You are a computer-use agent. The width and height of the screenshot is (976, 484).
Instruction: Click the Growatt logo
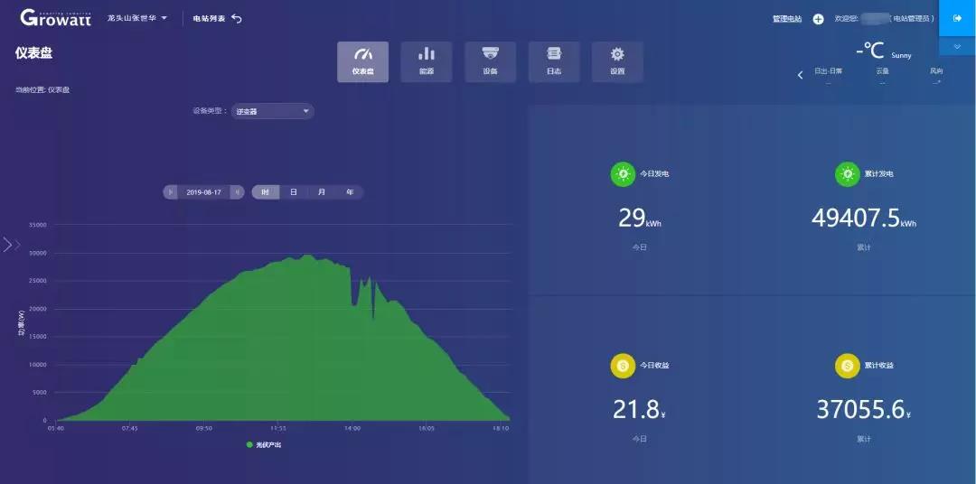pyautogui.click(x=55, y=17)
